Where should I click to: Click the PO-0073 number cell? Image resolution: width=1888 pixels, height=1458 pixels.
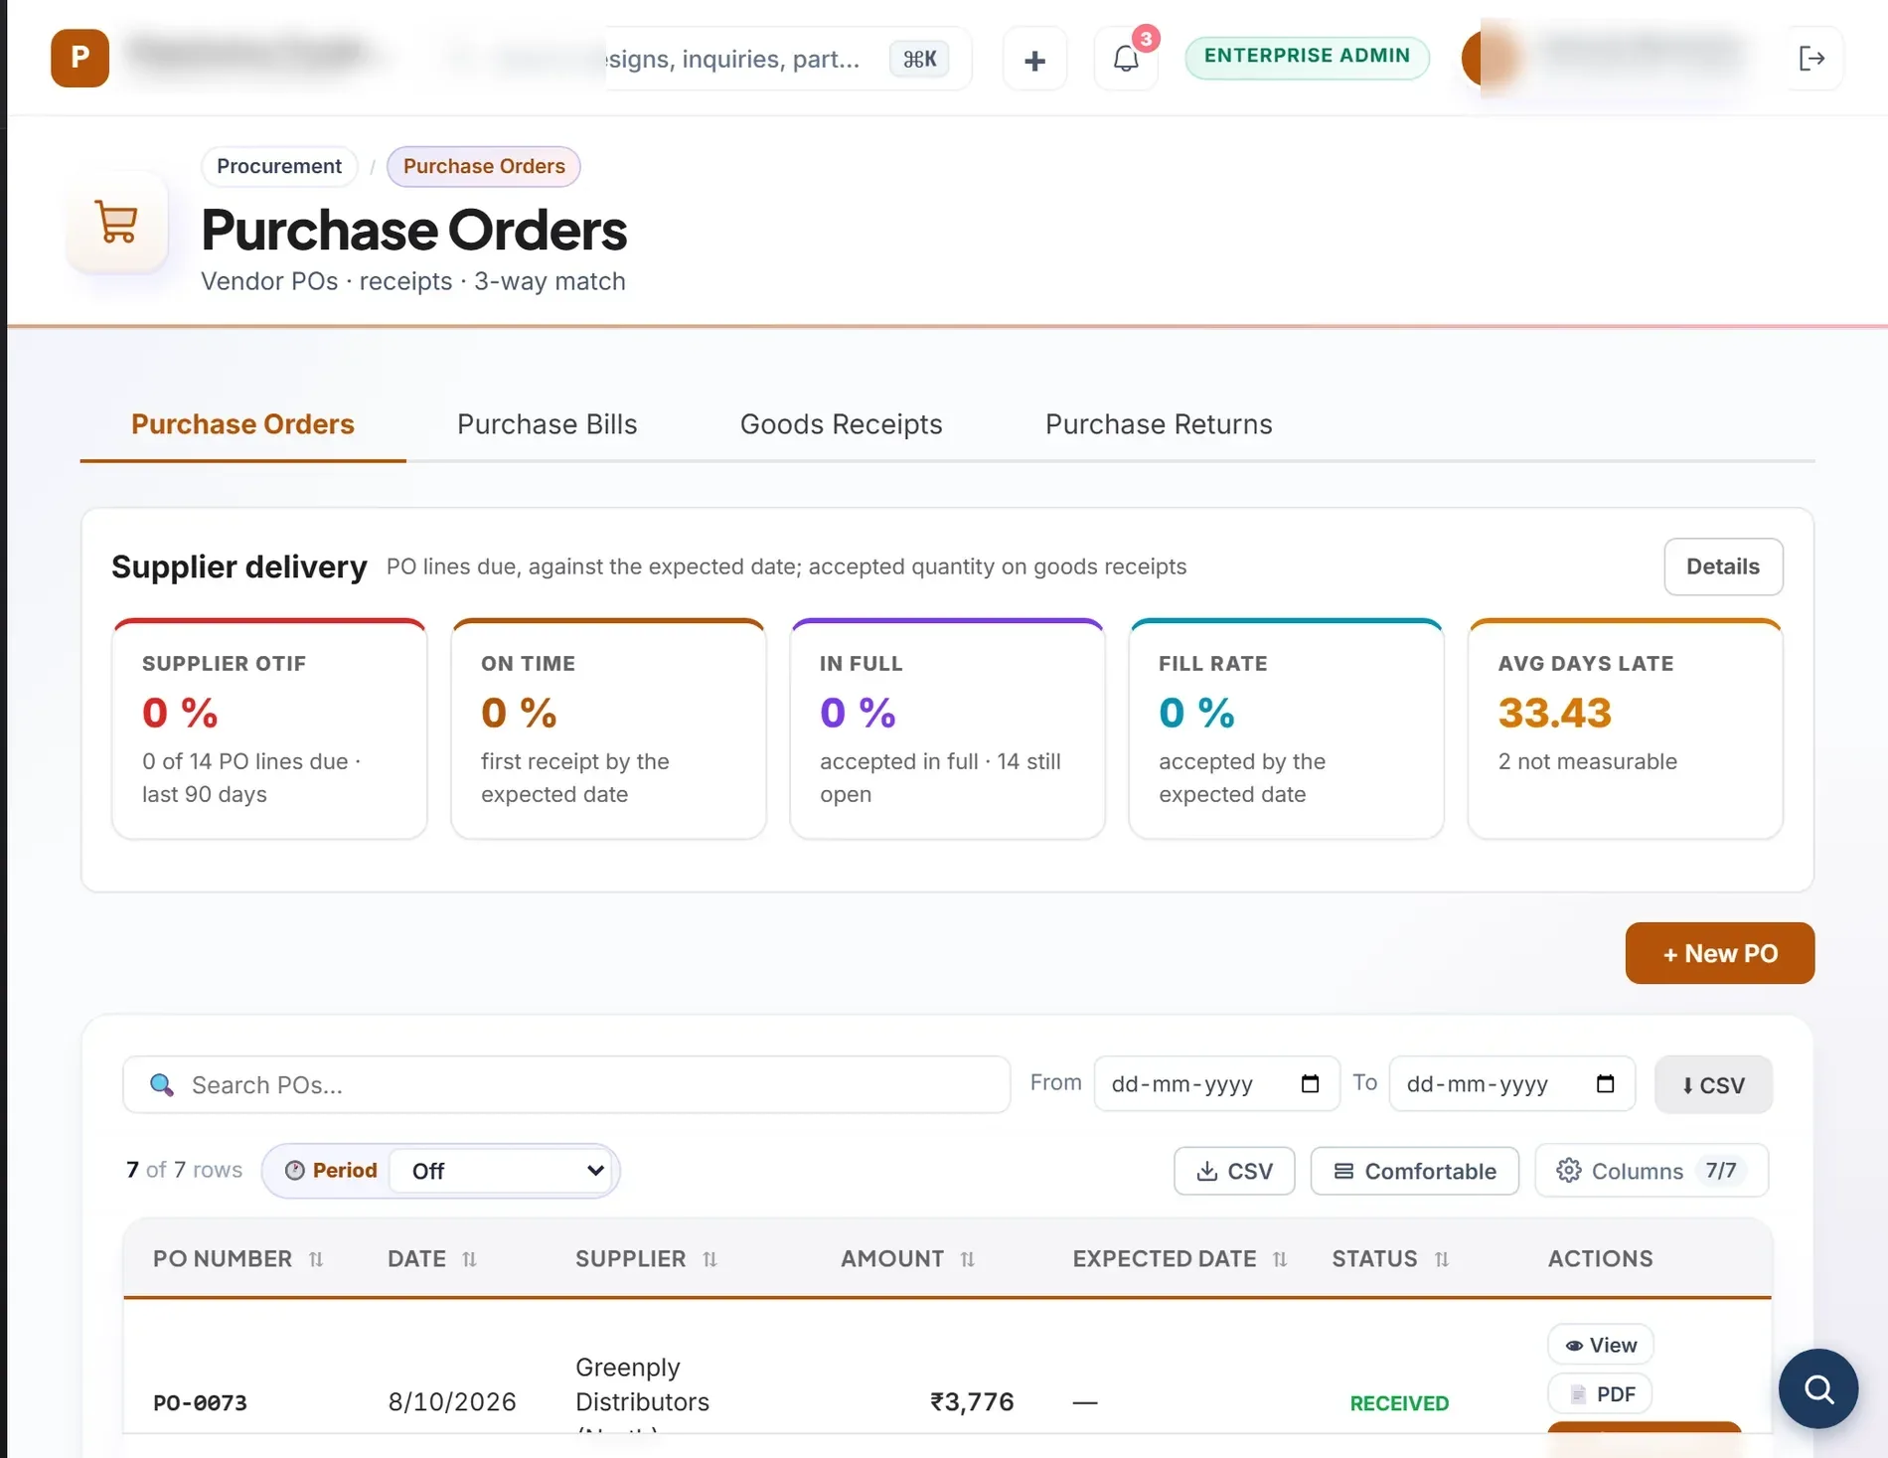pyautogui.click(x=200, y=1402)
